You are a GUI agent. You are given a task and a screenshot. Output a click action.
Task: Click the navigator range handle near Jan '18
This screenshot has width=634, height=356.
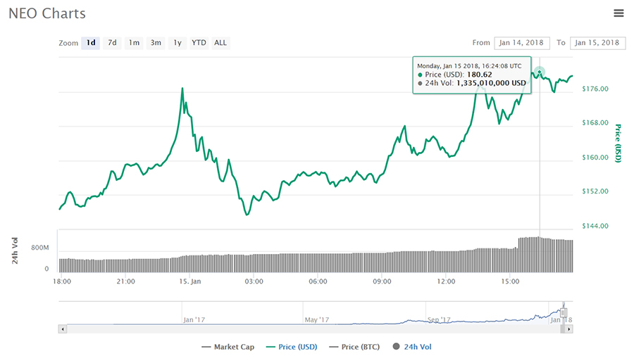click(564, 312)
